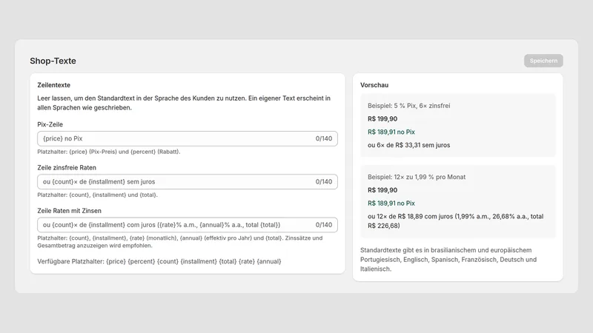
Task: Click the Pix-Zeile label
Action: click(50, 124)
